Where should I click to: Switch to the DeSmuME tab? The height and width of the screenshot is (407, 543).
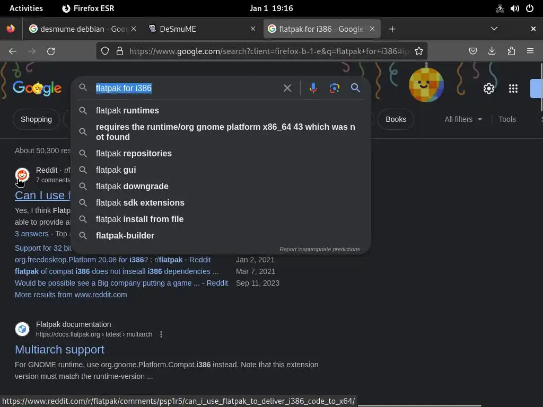202,29
